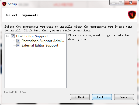Uncheck the External Editor Support checkbox

(18, 45)
